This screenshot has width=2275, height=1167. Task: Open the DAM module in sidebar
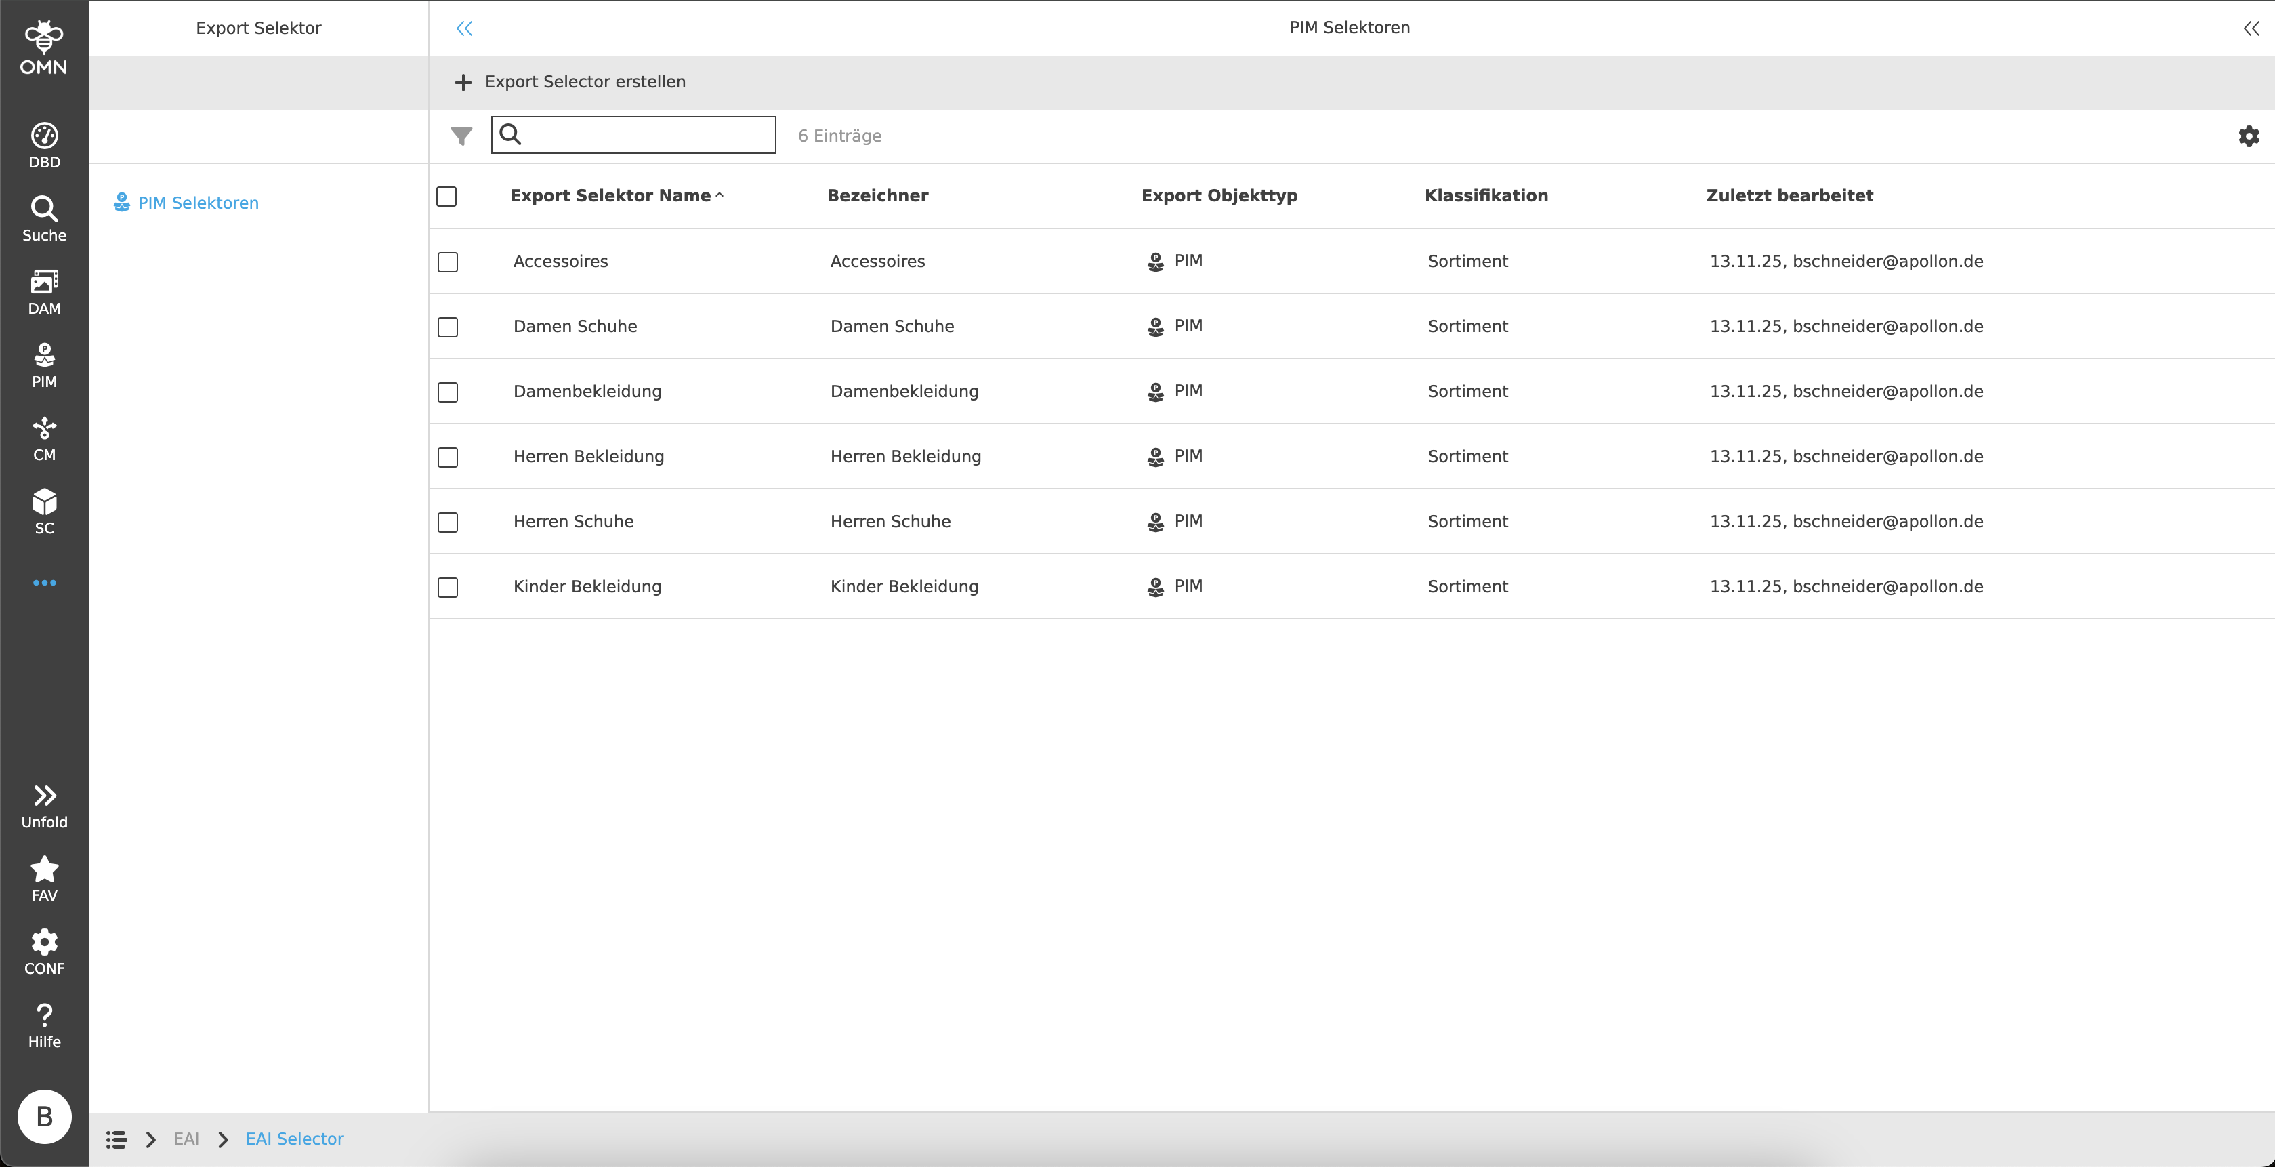44,291
